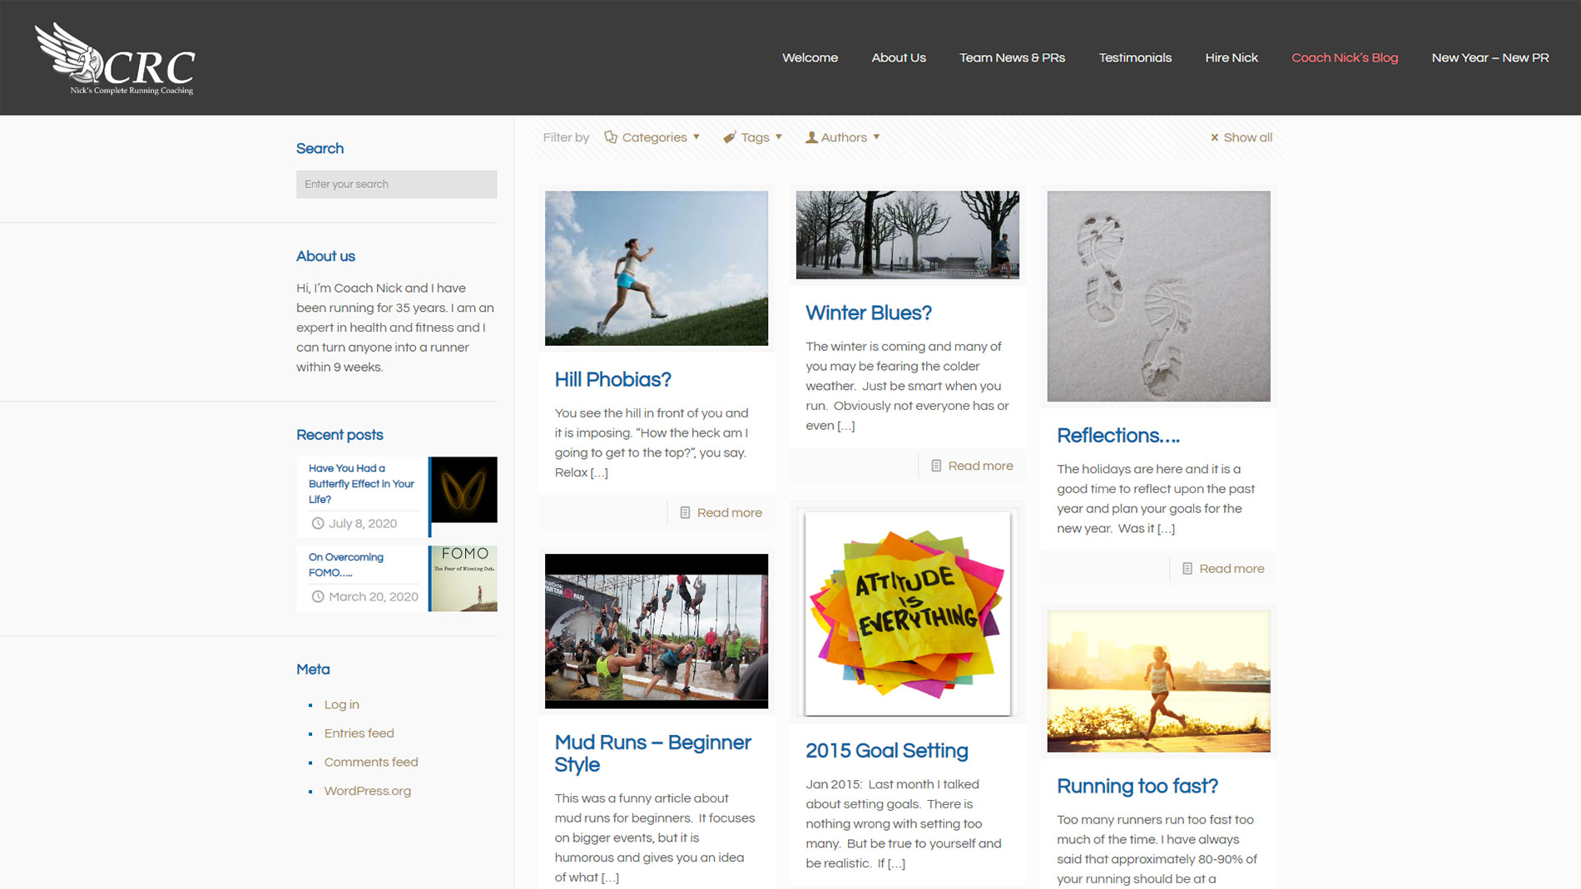Click the document icon under Winter Blues
The height and width of the screenshot is (889, 1581).
point(936,466)
